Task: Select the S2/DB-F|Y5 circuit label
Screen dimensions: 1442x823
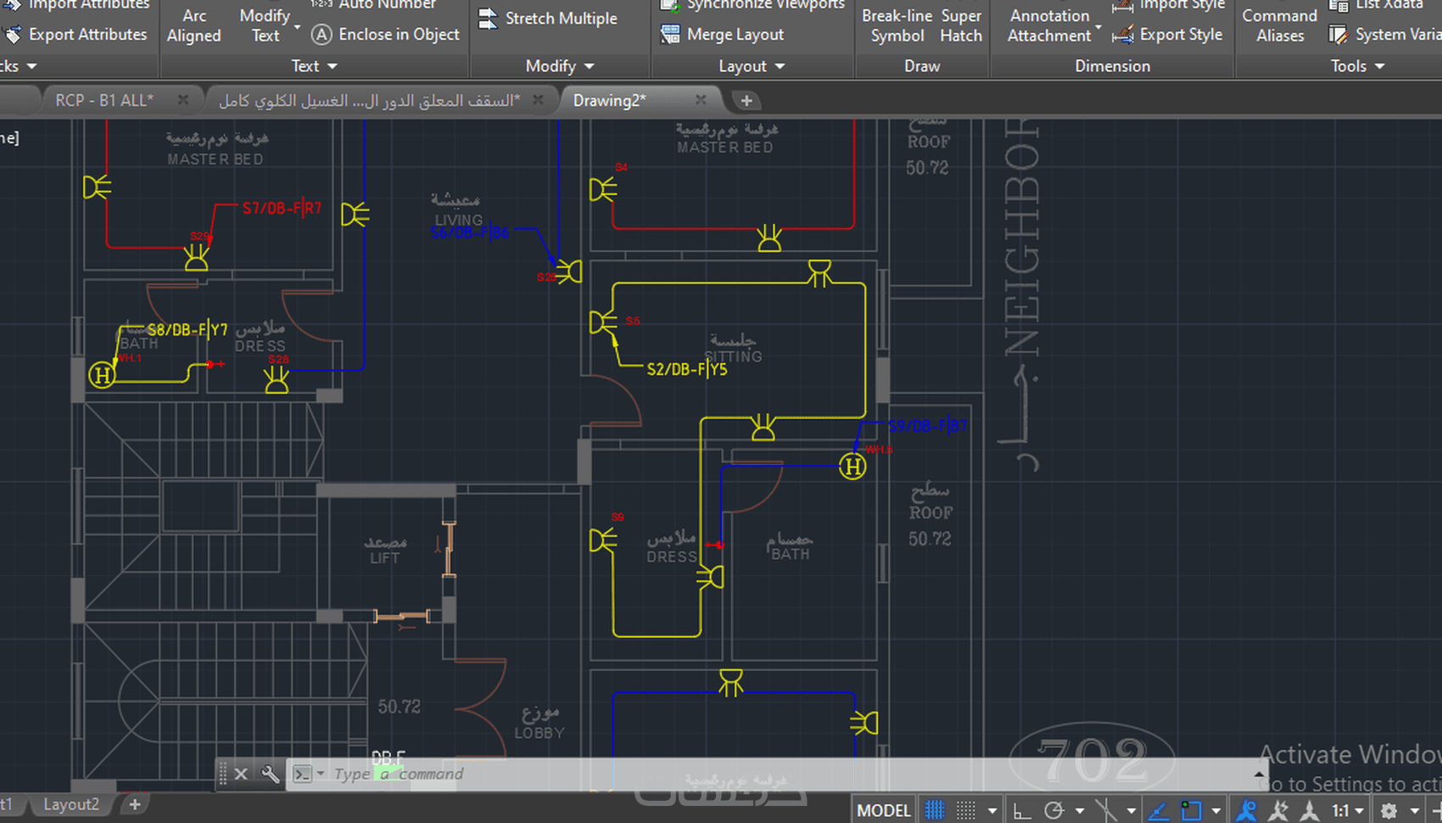Action: (687, 369)
